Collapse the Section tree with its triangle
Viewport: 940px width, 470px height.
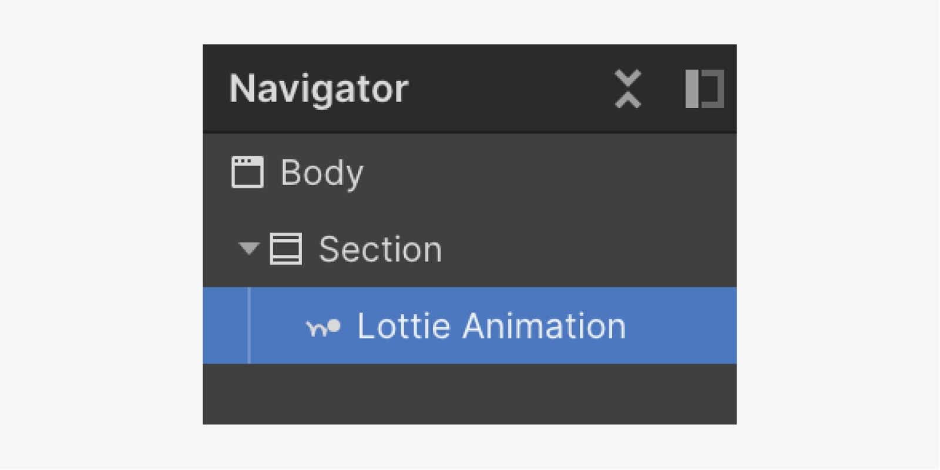coord(249,249)
